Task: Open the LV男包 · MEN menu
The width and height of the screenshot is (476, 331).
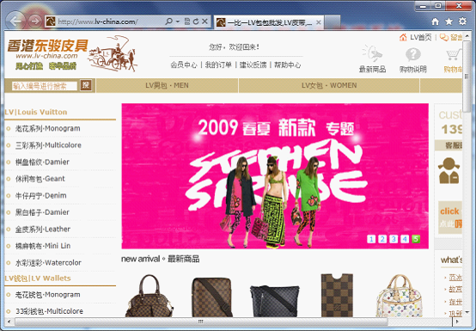Action: tap(167, 85)
